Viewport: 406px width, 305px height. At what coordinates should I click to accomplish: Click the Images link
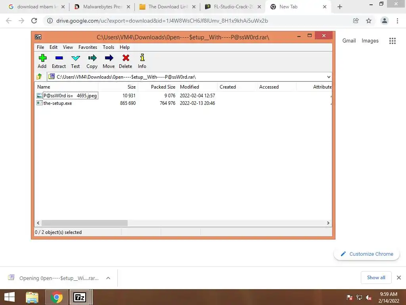pyautogui.click(x=370, y=41)
